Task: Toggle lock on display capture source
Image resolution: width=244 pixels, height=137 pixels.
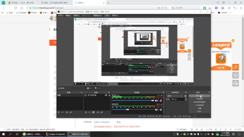Action: 109,95
